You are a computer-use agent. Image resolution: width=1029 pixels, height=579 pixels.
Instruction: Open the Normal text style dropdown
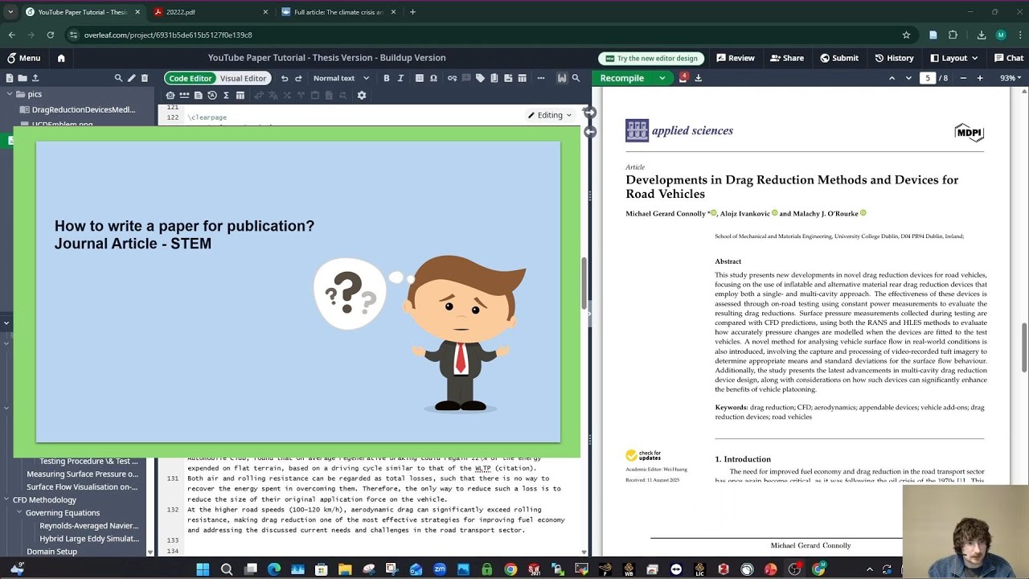click(341, 78)
